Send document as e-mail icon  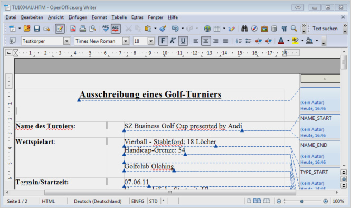tap(46, 29)
